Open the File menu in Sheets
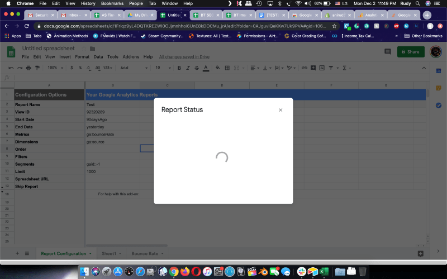This screenshot has width=447, height=279. [x=25, y=57]
